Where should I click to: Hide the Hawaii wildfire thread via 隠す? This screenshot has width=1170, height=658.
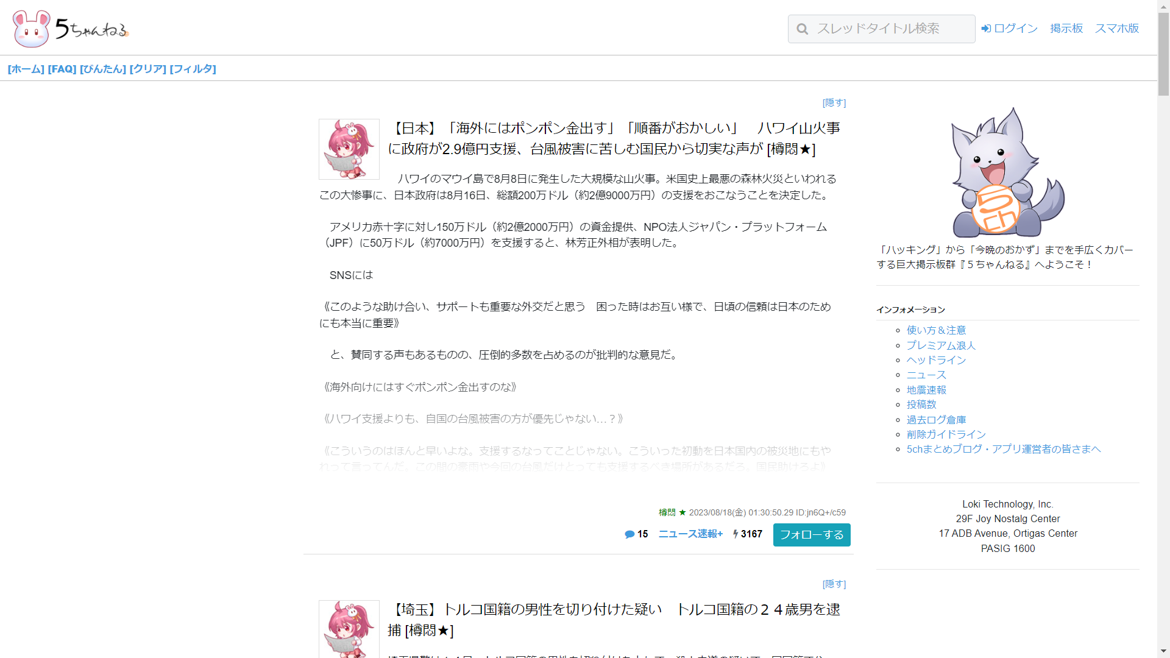coord(835,102)
